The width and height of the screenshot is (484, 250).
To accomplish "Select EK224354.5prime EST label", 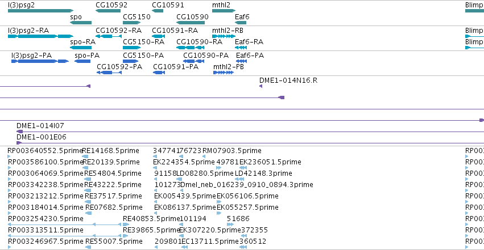I will click(184, 162).
